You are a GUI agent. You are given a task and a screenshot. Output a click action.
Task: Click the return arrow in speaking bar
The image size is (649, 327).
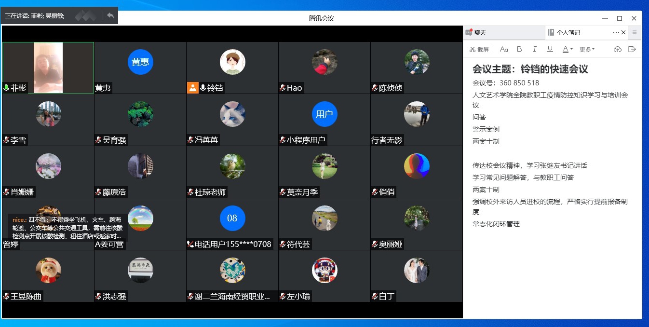tap(110, 15)
